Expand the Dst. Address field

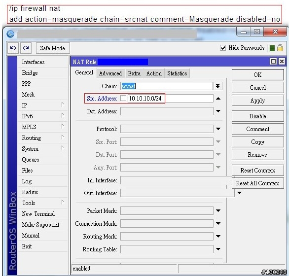[x=218, y=111]
